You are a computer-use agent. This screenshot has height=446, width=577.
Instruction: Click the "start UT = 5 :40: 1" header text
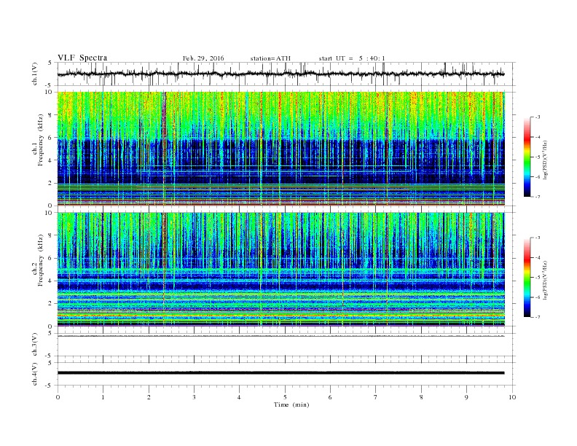[x=352, y=58]
